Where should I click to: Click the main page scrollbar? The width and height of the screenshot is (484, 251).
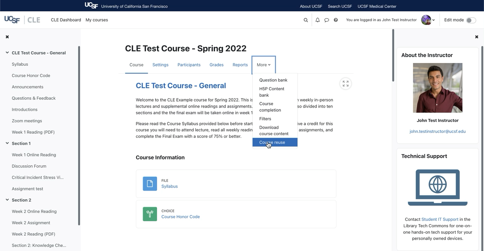[393, 55]
